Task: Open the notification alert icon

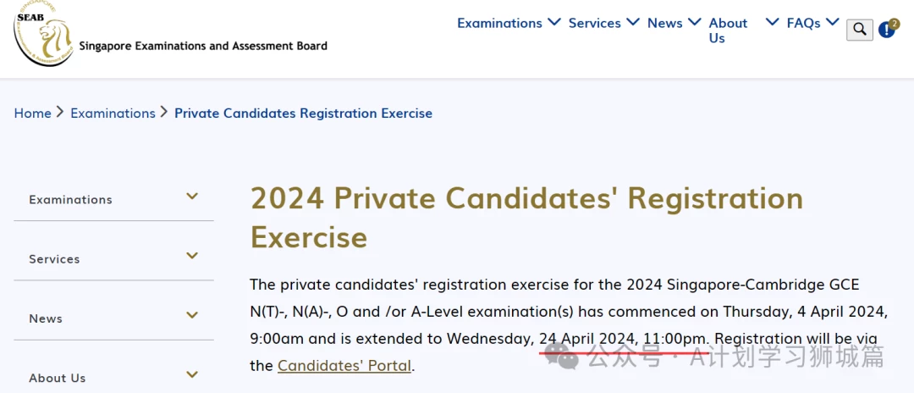Action: [886, 30]
